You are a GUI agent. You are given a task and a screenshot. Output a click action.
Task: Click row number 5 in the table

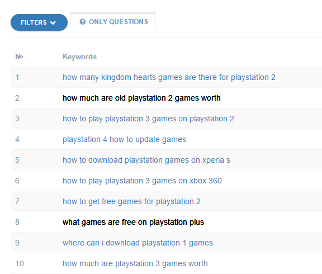click(17, 160)
